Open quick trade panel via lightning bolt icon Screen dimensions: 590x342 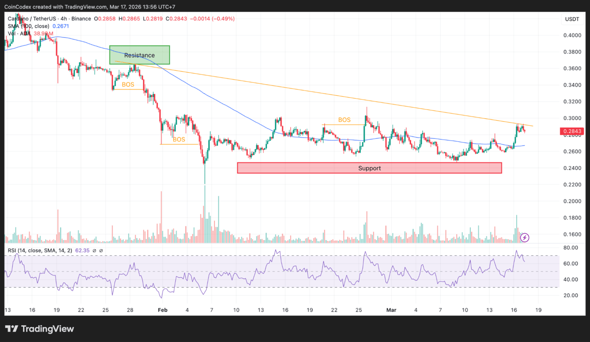pos(525,238)
